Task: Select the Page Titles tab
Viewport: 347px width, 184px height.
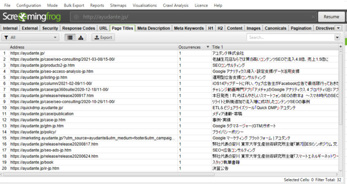Action: click(122, 28)
